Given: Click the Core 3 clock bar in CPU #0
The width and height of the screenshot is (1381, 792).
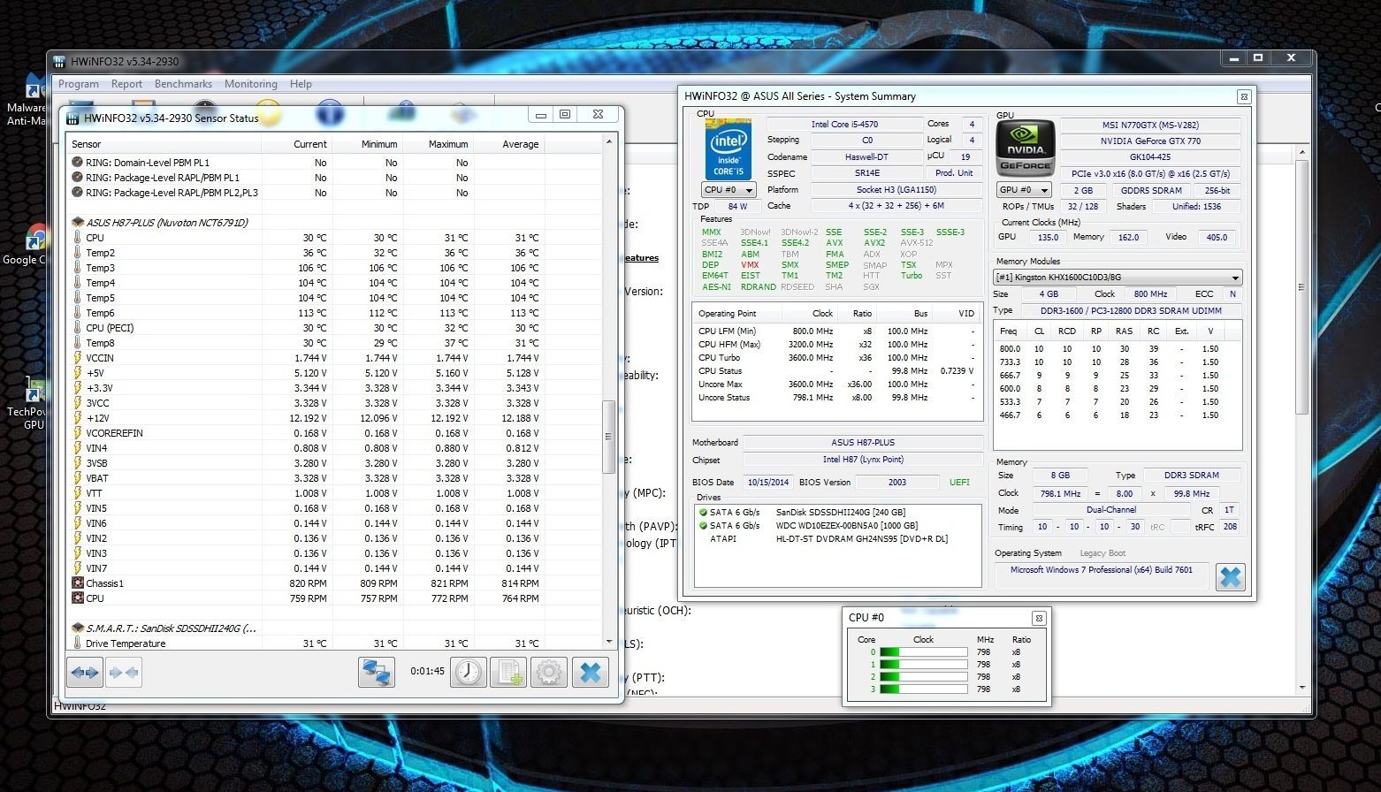Looking at the screenshot, I should click(x=924, y=689).
